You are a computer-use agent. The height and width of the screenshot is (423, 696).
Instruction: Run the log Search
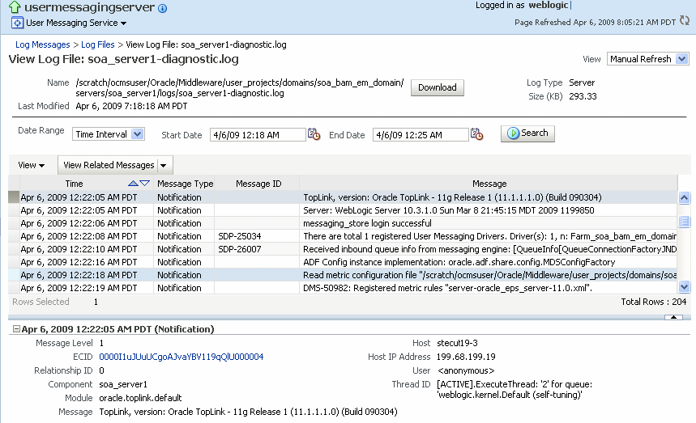tap(527, 133)
